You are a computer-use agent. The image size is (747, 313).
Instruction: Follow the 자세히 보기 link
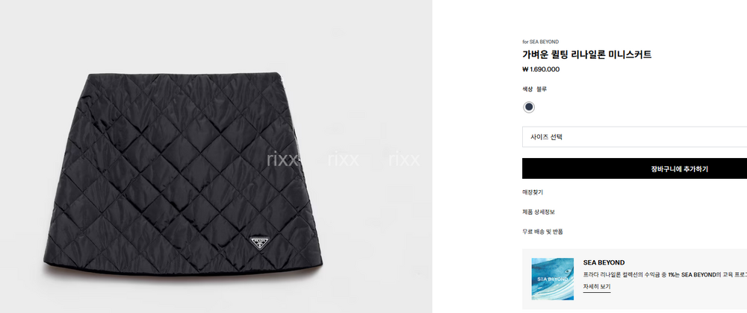point(596,287)
